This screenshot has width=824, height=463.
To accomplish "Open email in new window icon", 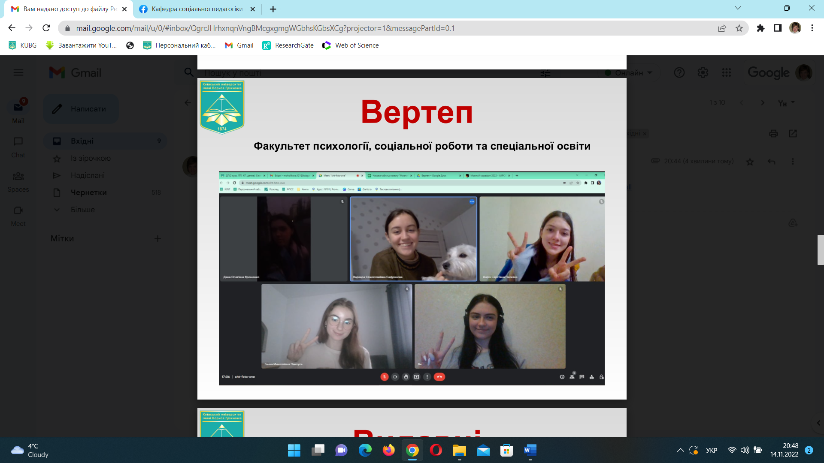I will 793,134.
